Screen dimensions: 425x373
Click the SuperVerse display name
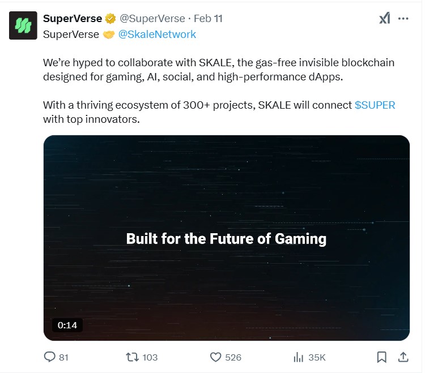(73, 19)
